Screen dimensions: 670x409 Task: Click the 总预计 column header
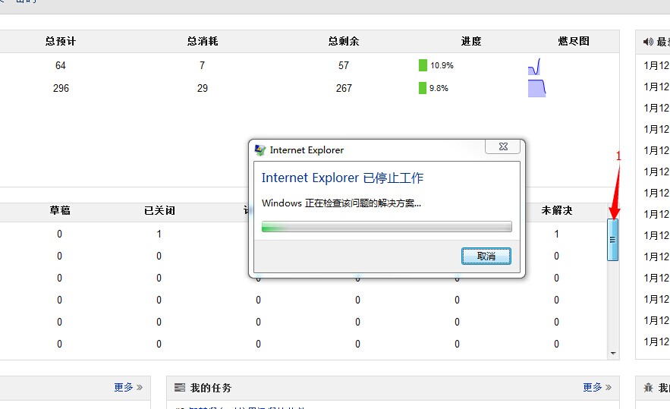click(x=61, y=42)
